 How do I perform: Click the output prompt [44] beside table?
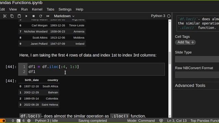[11, 81]
